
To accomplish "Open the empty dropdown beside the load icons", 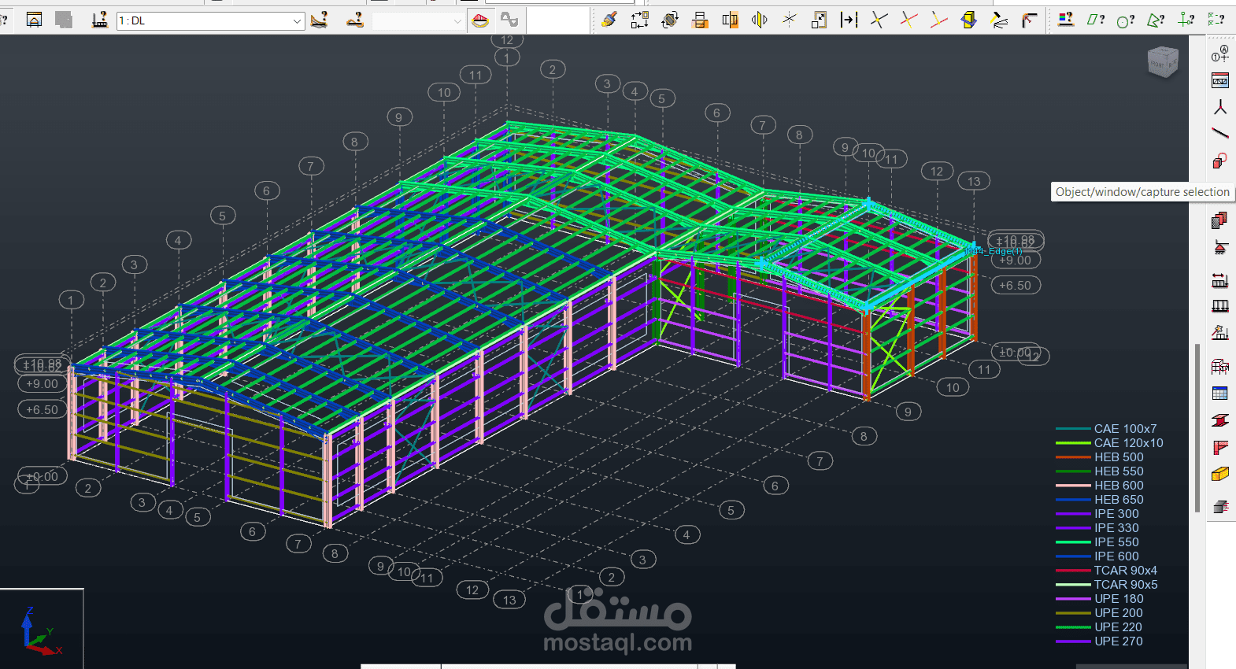I will (x=417, y=21).
